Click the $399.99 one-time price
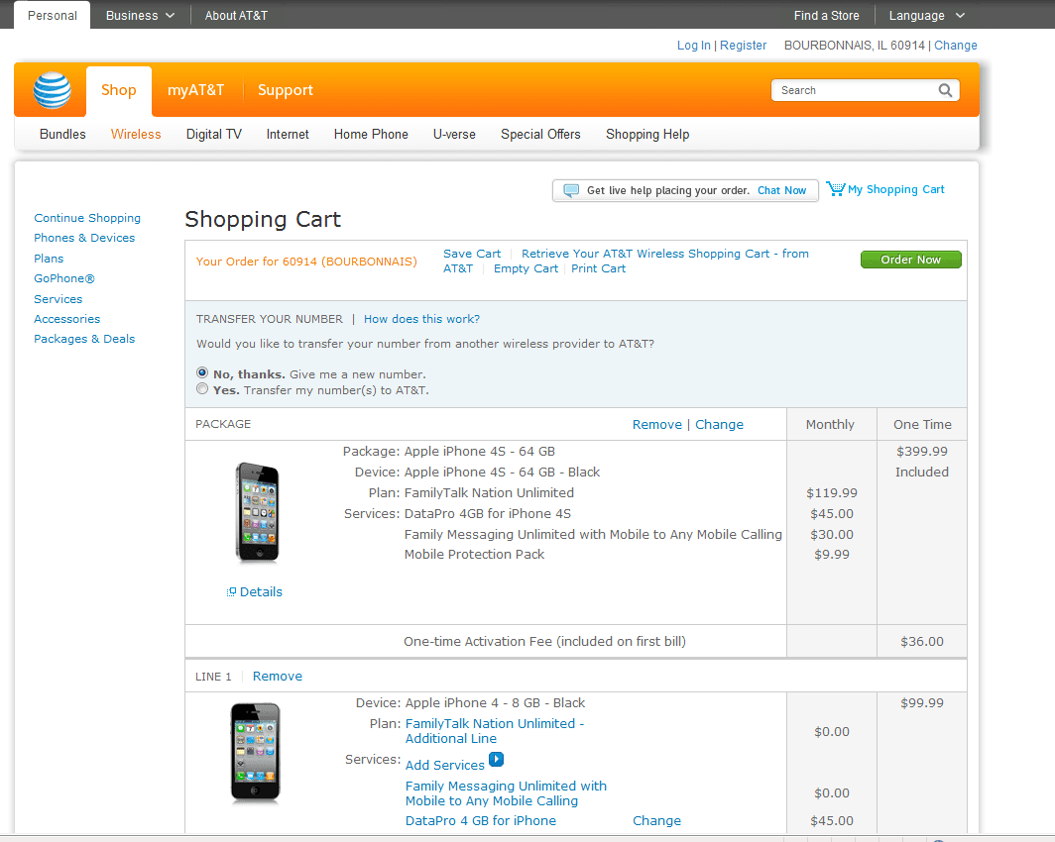Viewport: 1055px width, 842px height. (922, 451)
